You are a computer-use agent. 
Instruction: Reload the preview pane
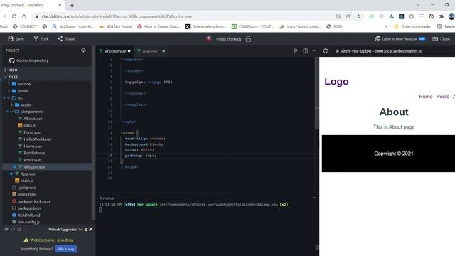[326, 51]
